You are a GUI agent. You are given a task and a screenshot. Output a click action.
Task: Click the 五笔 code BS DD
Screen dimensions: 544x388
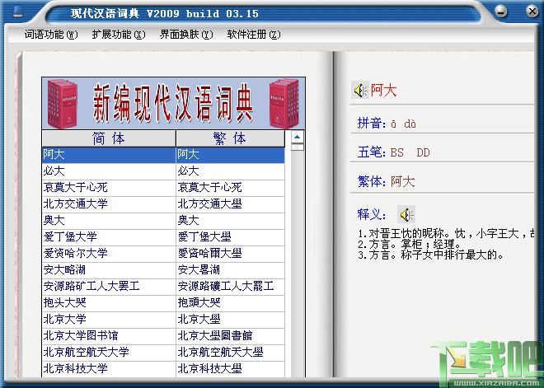pos(410,152)
